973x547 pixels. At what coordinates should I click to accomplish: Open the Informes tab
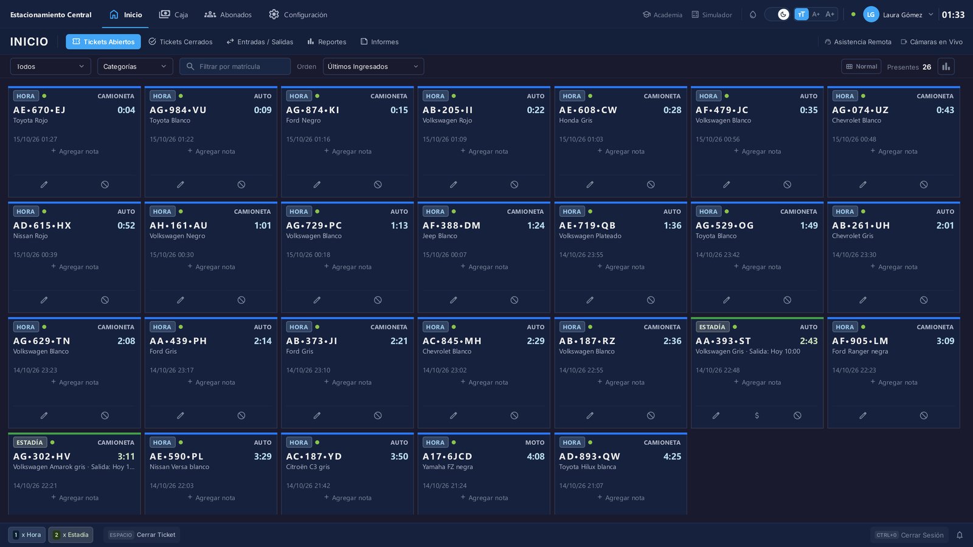pos(379,42)
